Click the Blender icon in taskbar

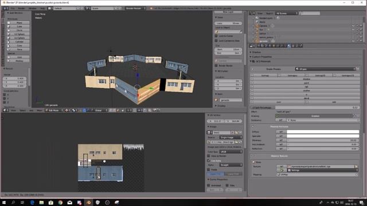pyautogui.click(x=88, y=202)
